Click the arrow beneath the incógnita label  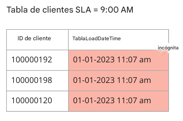point(162,54)
